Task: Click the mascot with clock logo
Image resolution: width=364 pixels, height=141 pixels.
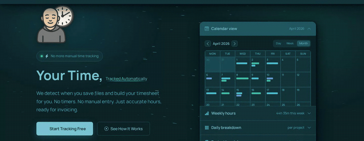Action: point(55,24)
